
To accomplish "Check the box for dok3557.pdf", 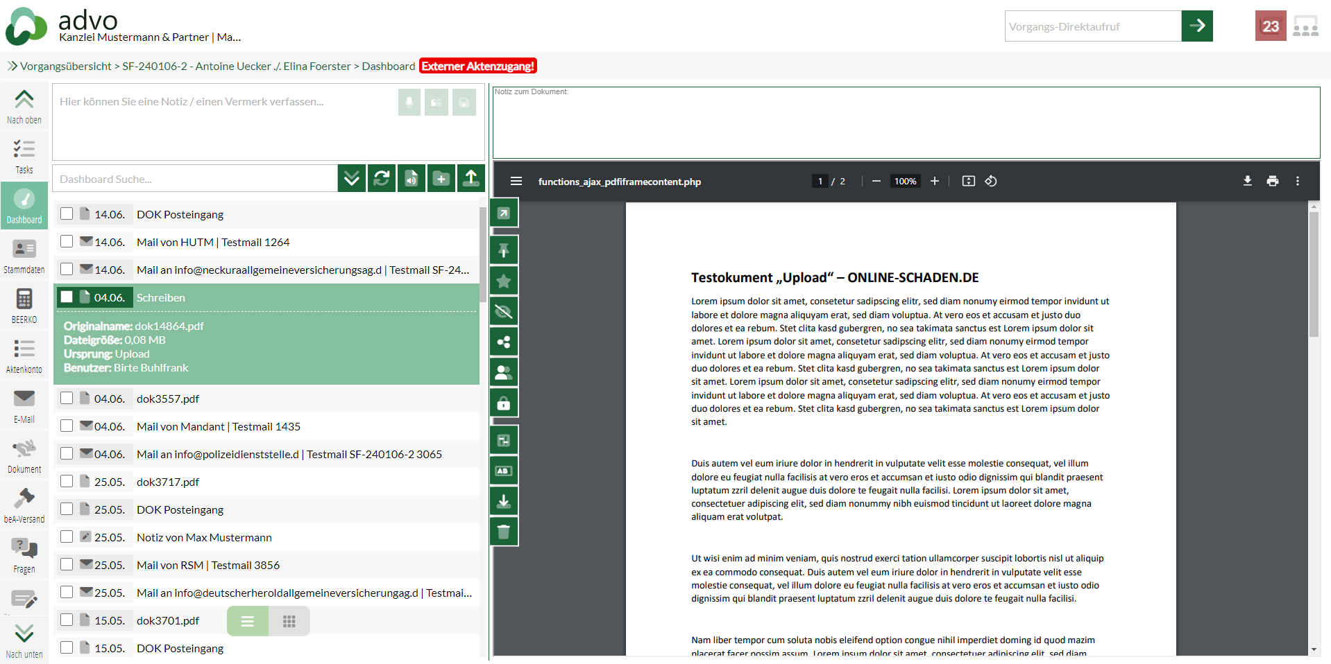I will click(67, 399).
